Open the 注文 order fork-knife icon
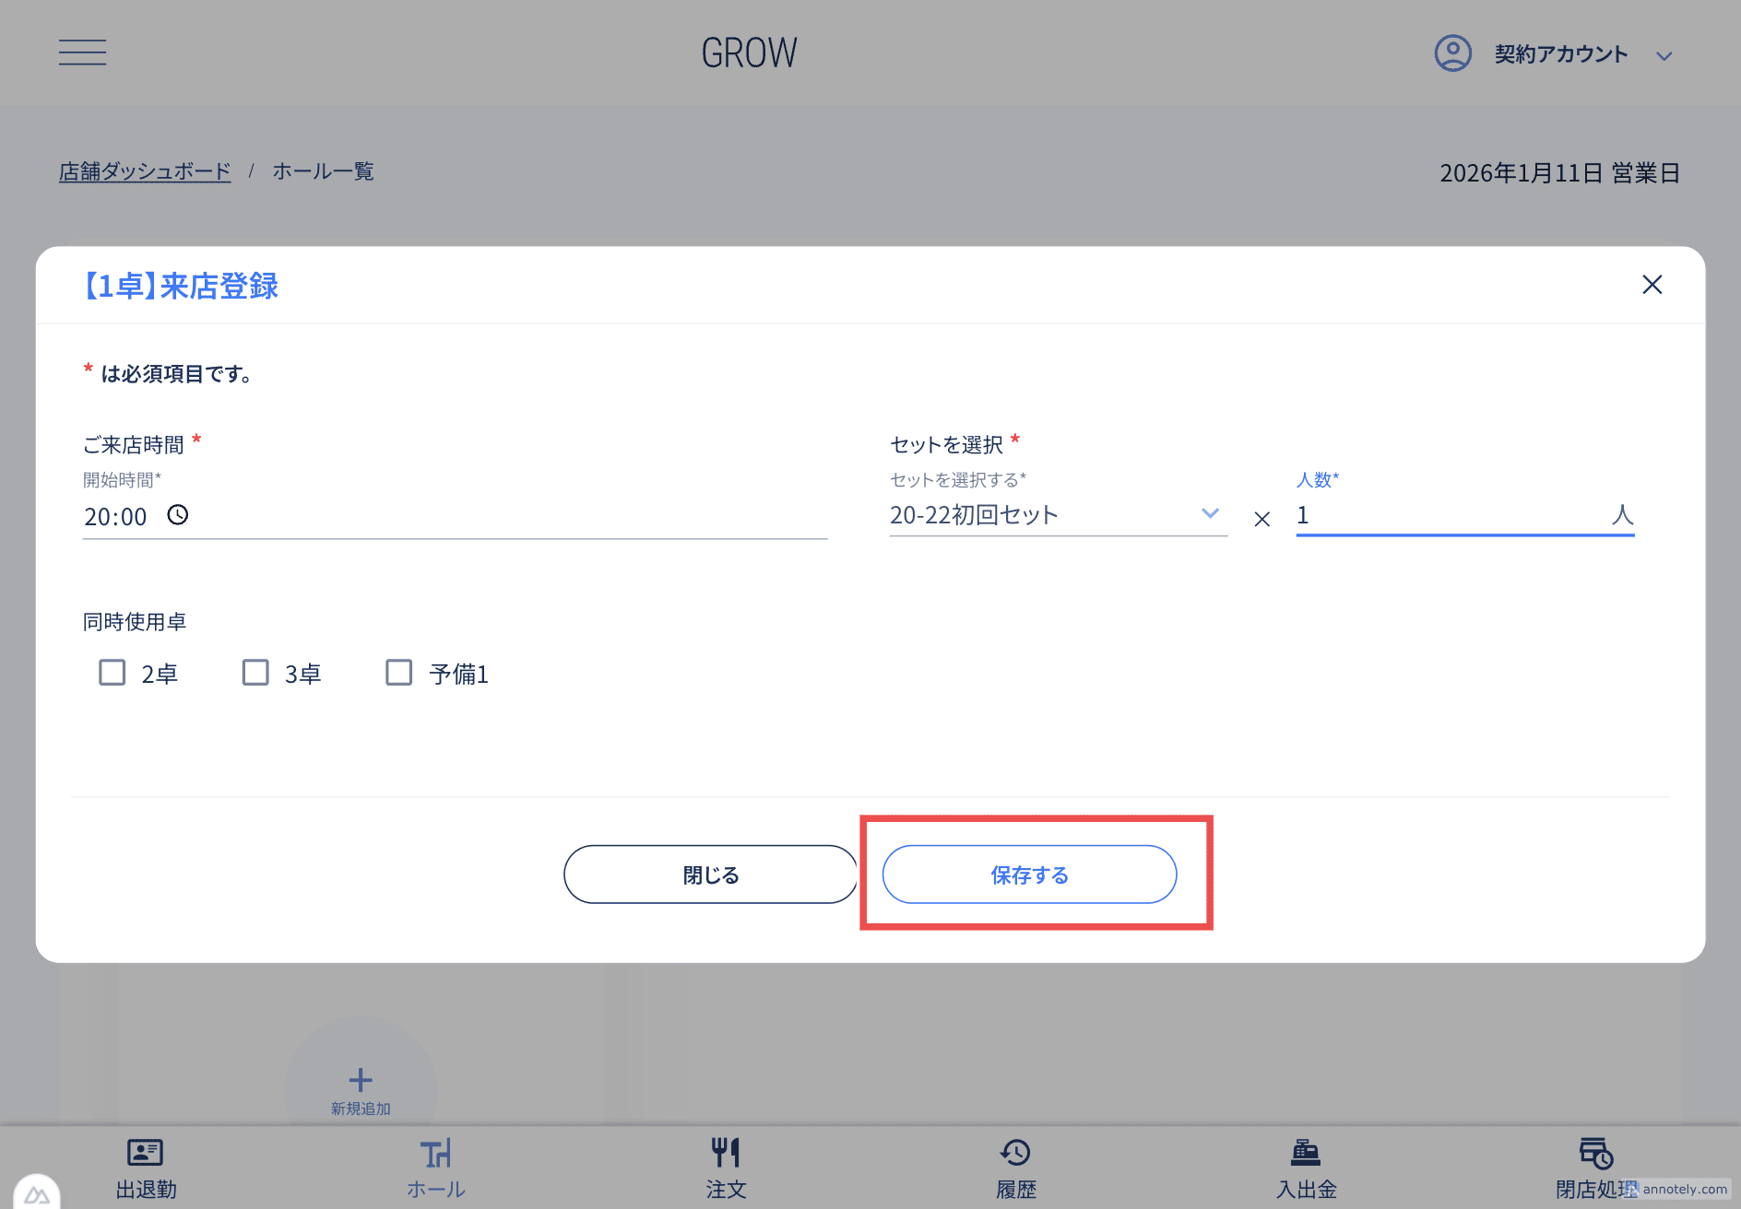1741x1209 pixels. (x=726, y=1153)
